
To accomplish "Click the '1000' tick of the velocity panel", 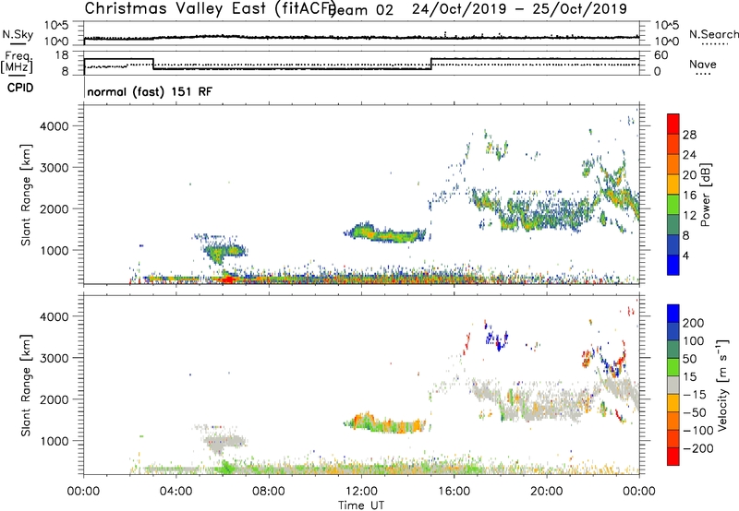I will tap(54, 441).
